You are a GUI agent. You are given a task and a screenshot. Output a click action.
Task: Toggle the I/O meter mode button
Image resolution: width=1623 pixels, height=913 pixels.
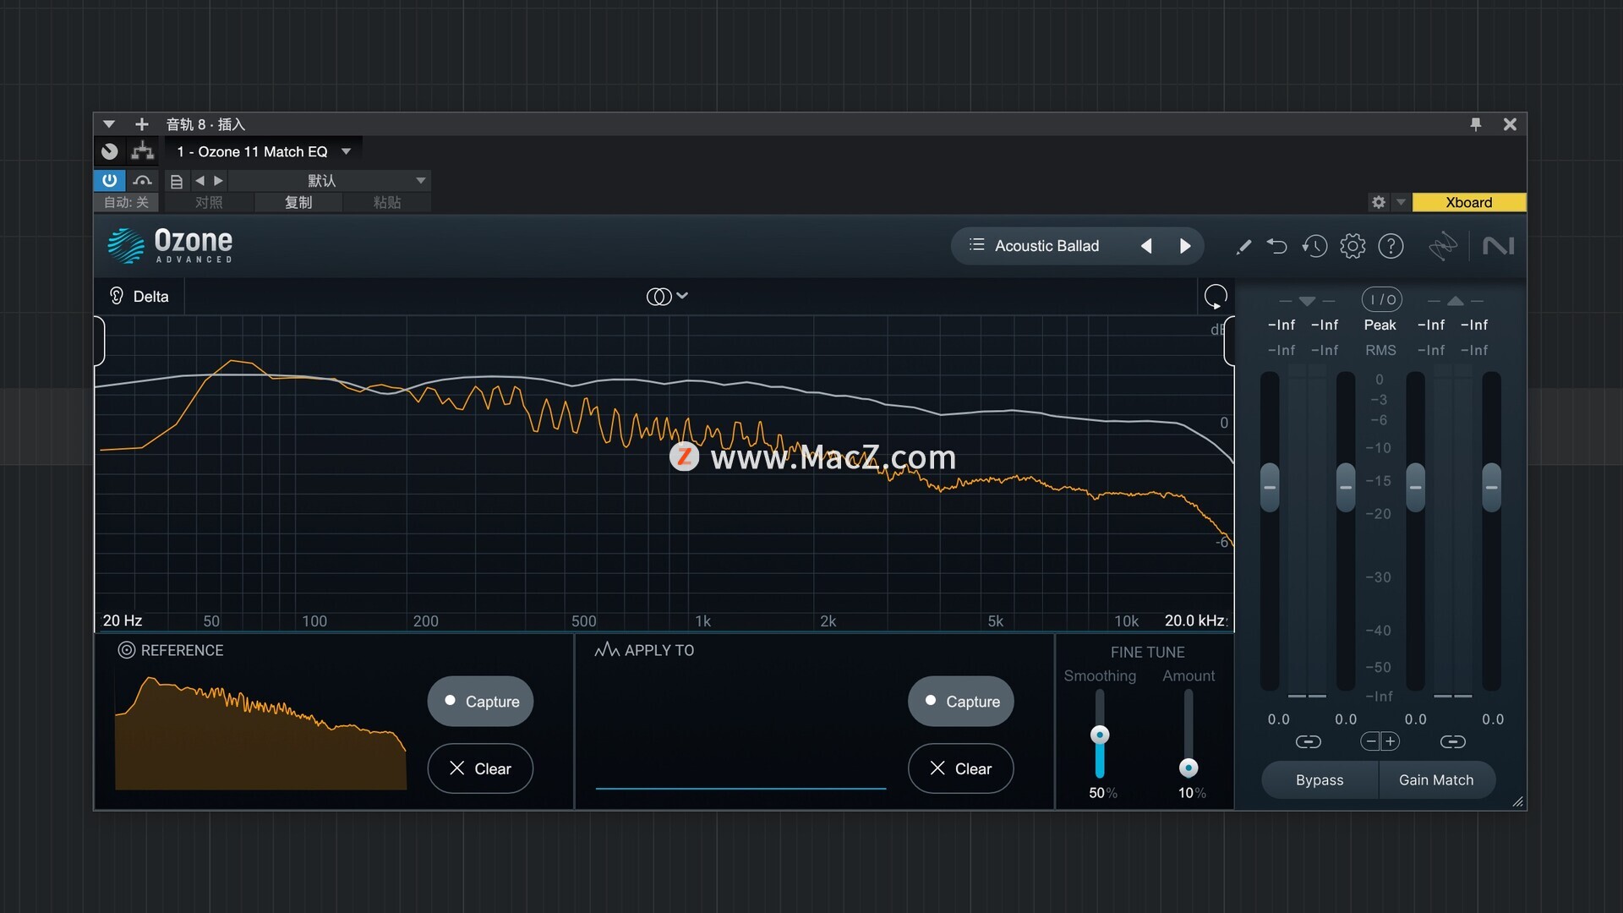[1382, 299]
